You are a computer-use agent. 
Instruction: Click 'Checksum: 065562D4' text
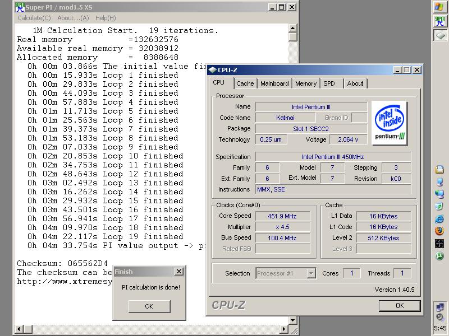62,263
